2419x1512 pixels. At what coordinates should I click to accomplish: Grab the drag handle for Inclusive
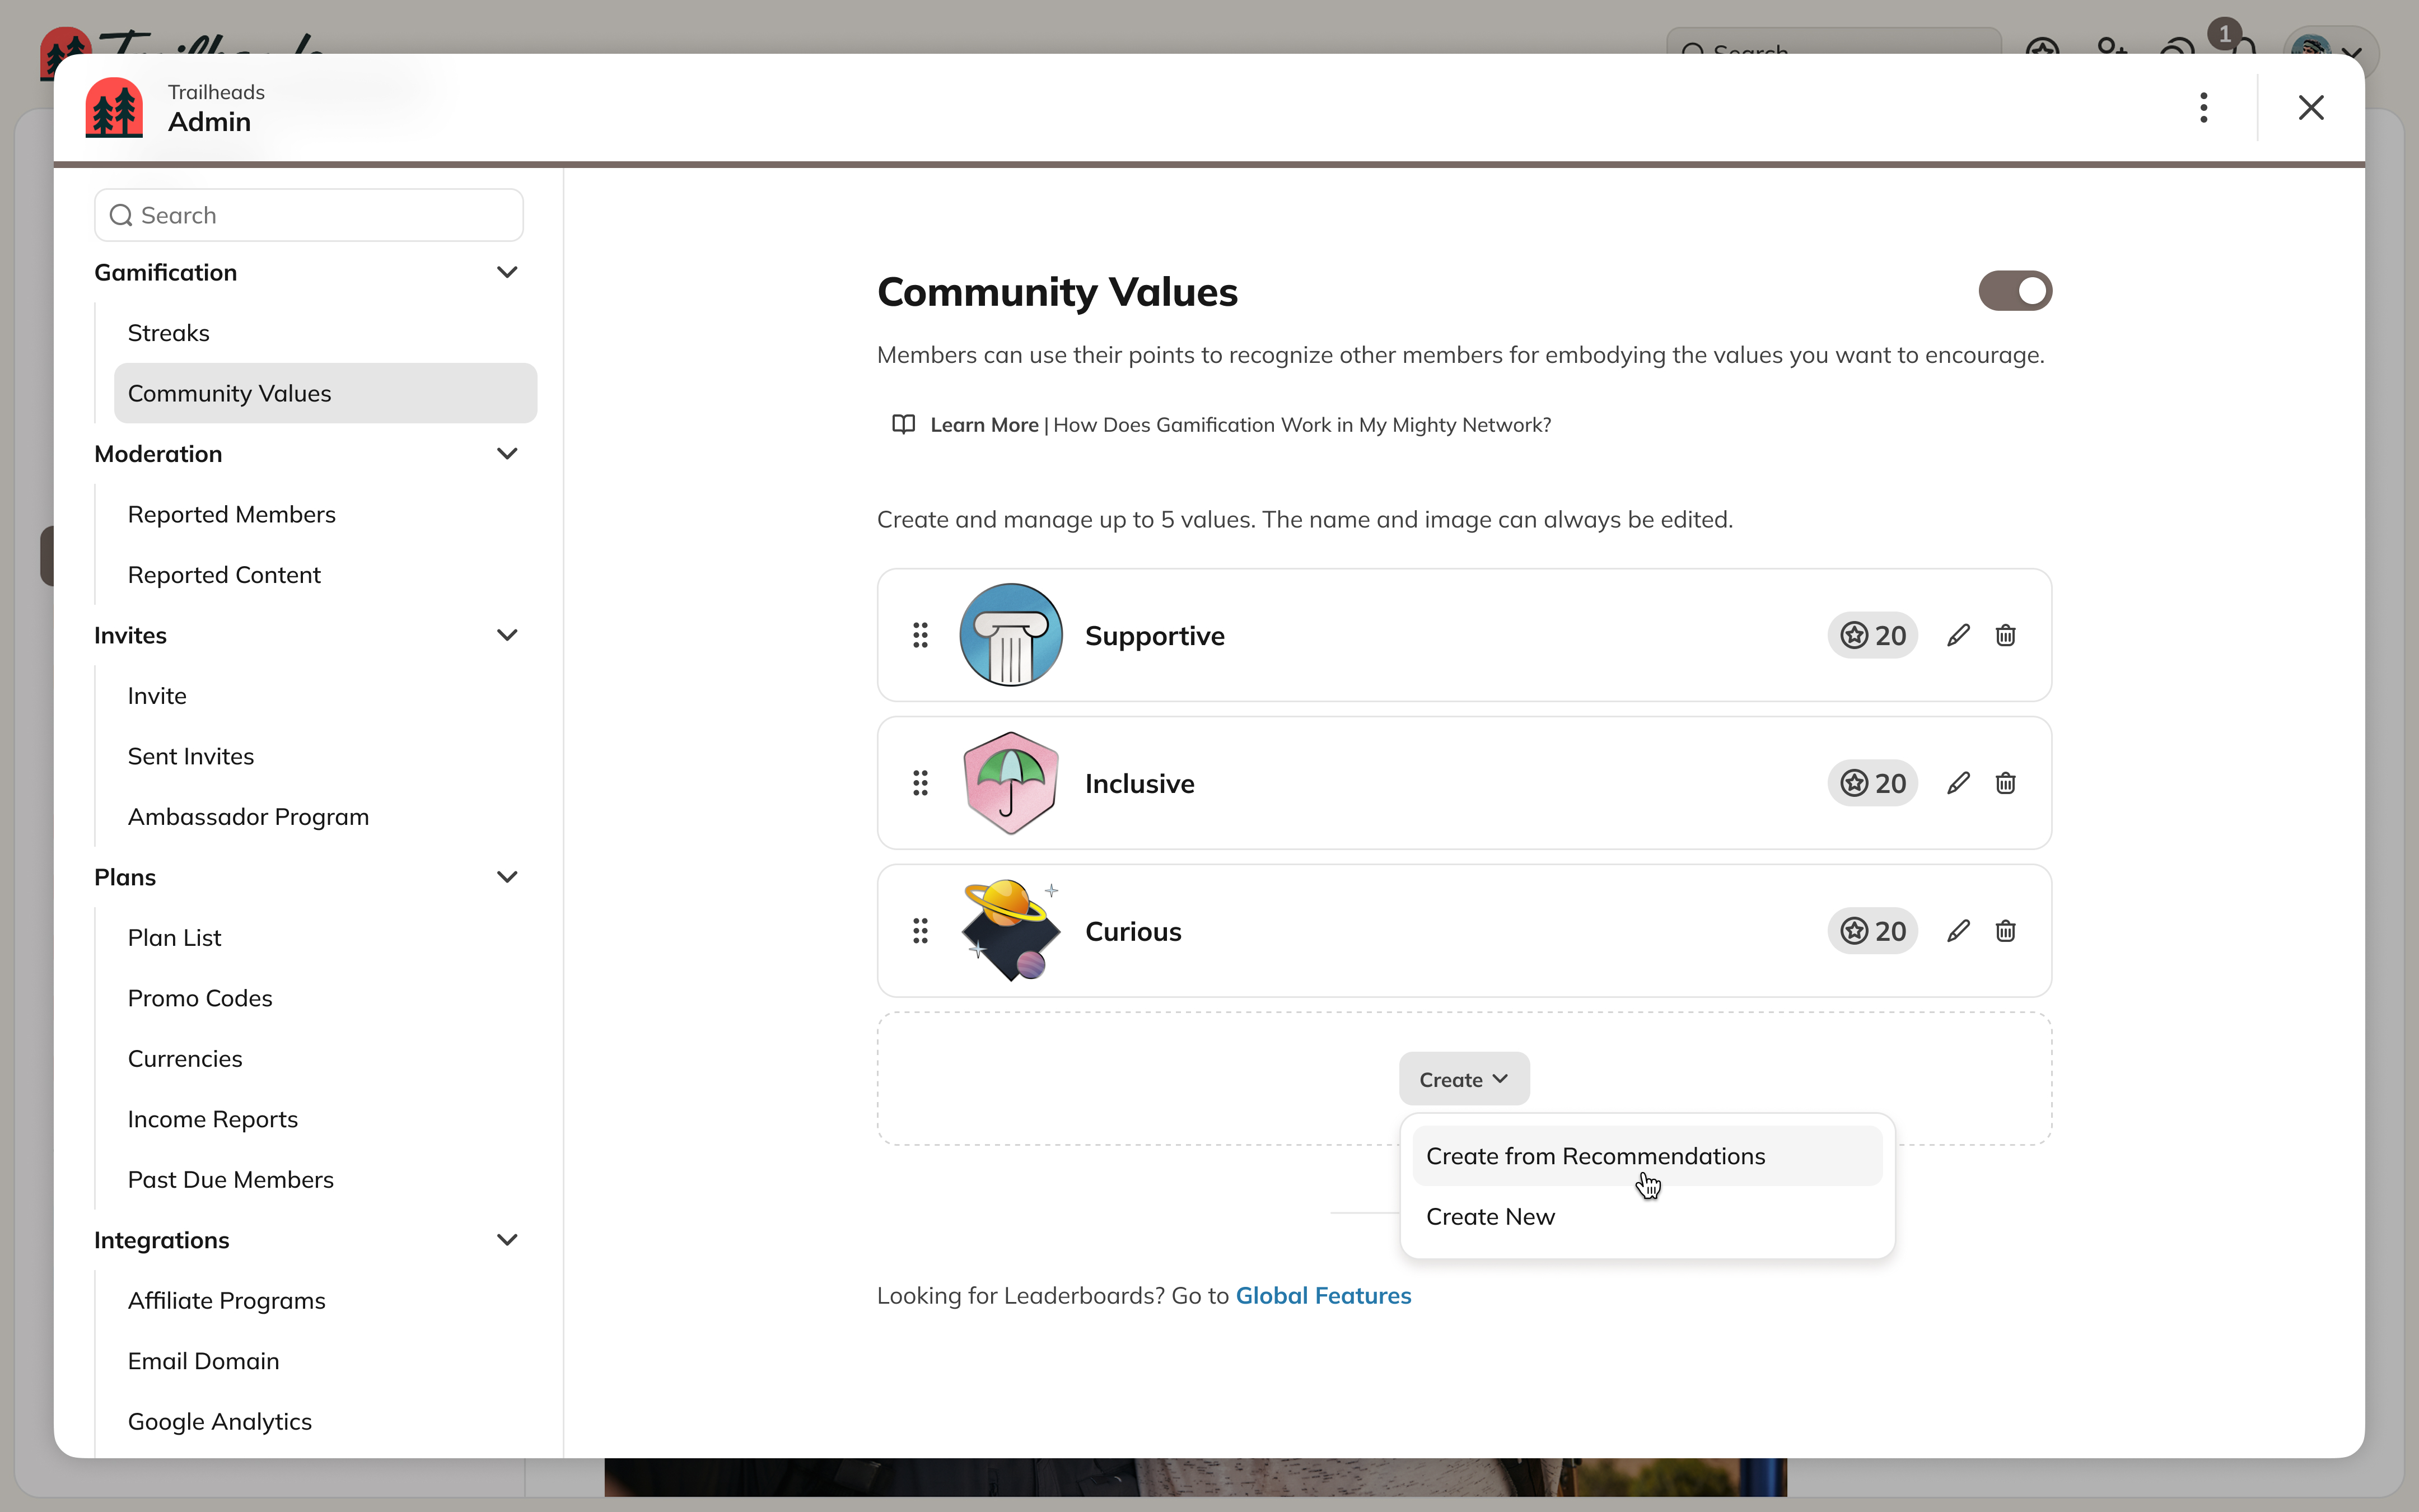[921, 783]
